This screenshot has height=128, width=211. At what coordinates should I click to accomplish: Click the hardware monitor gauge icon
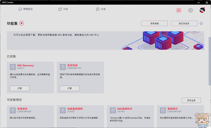click(x=20, y=9)
